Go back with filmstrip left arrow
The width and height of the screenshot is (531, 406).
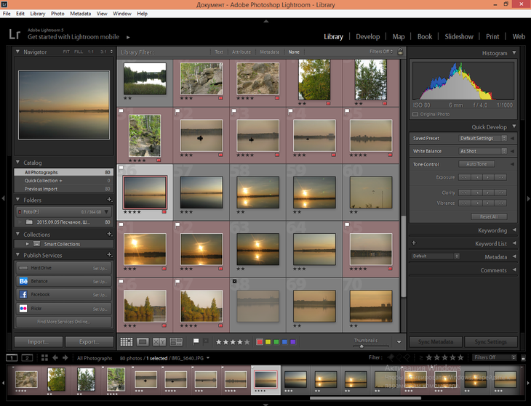[55, 358]
